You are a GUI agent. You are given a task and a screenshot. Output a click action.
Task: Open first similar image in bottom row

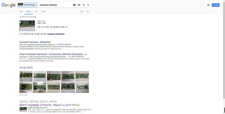pos(26,87)
